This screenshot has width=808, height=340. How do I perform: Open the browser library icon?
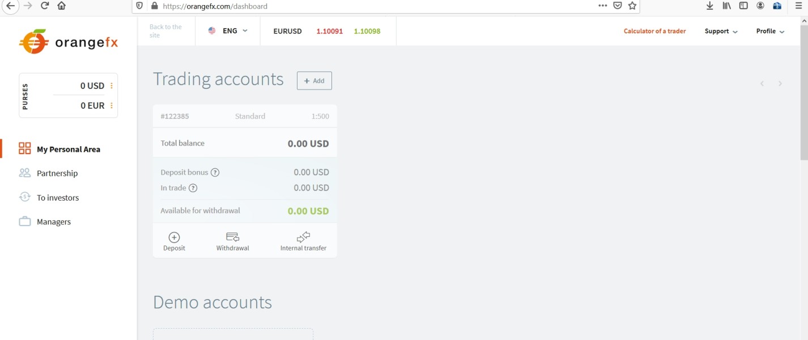click(726, 6)
